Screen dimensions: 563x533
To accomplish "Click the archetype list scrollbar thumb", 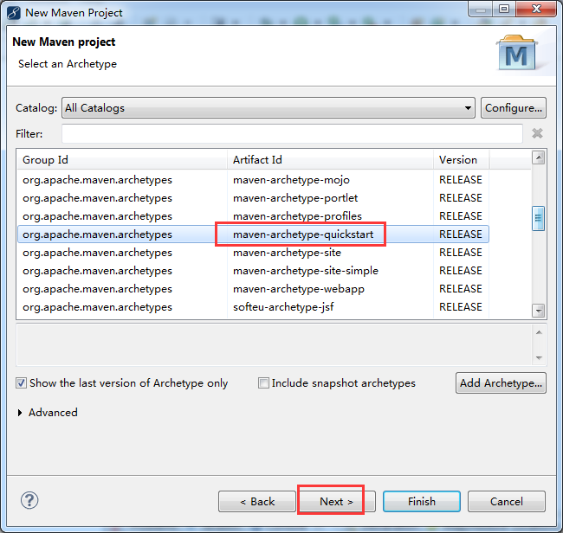I will pos(538,218).
